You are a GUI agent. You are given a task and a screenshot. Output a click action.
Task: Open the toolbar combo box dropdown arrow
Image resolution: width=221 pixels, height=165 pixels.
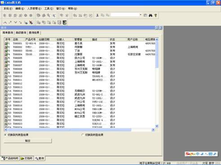click(141, 15)
